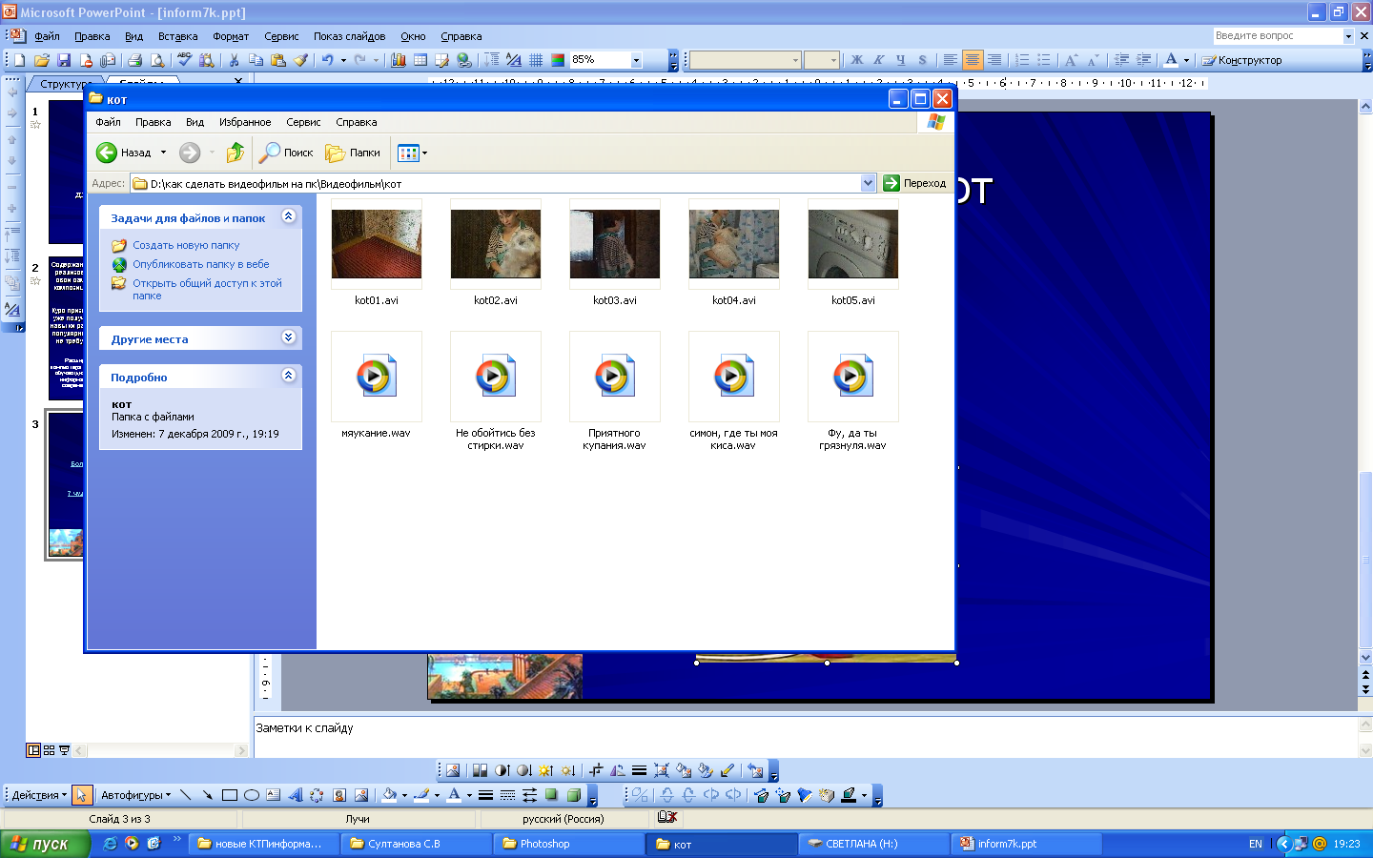Viewport: 1373px width, 858px height.
Task: Toggle text Shadow (S) formatting
Action: point(922,60)
